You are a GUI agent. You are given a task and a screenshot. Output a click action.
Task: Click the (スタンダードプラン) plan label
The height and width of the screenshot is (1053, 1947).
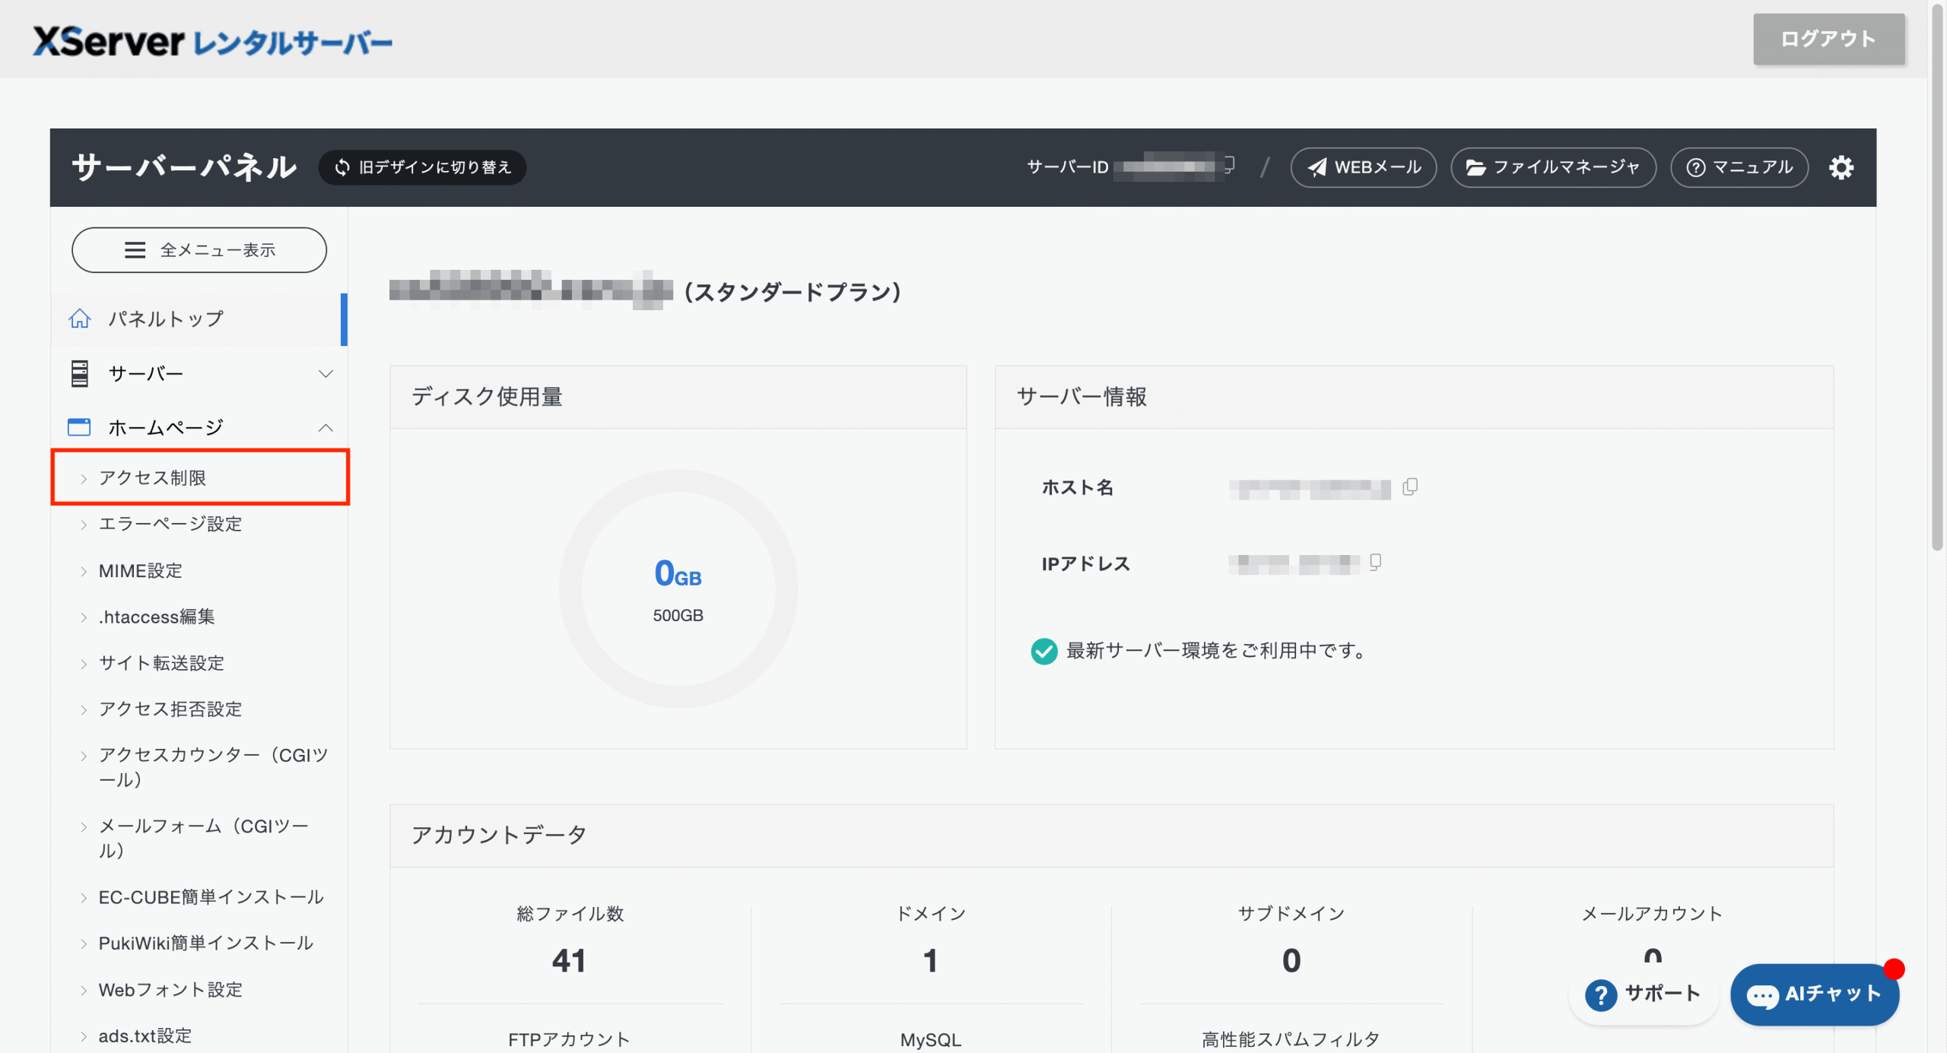coord(792,292)
